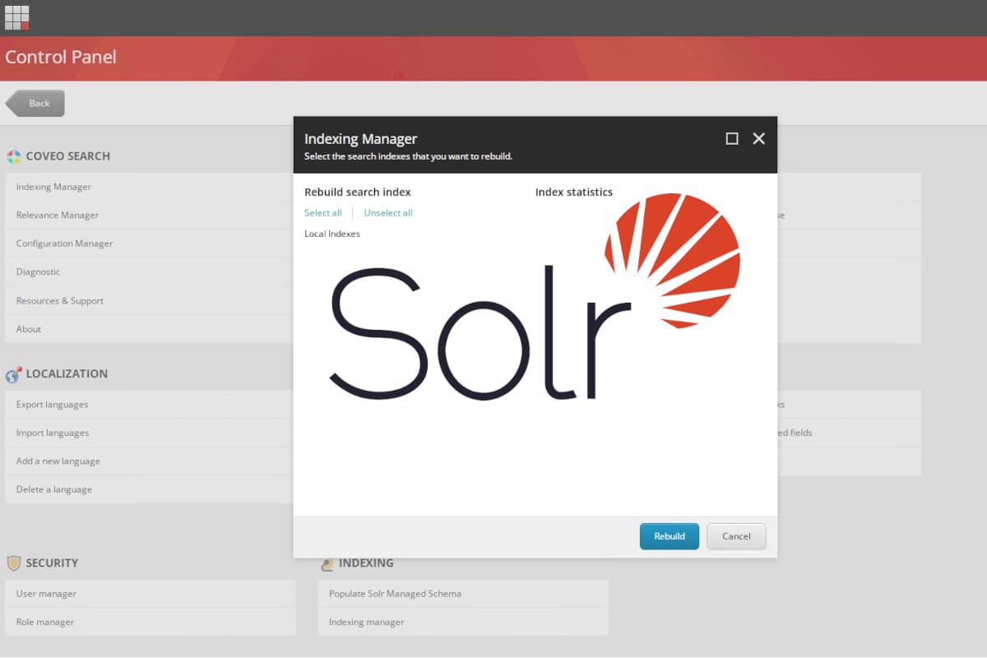The width and height of the screenshot is (987, 658).
Task: Click the Security shield icon
Action: (x=13, y=563)
